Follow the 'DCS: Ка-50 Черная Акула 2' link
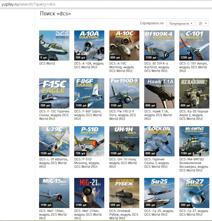 pyautogui.click(x=194, y=115)
